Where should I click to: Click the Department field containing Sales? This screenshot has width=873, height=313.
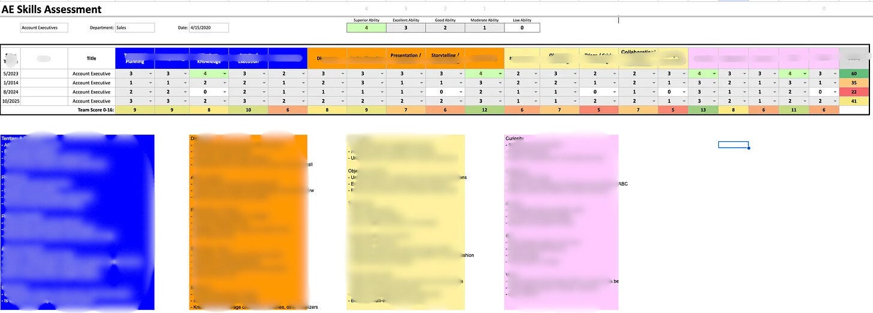135,28
